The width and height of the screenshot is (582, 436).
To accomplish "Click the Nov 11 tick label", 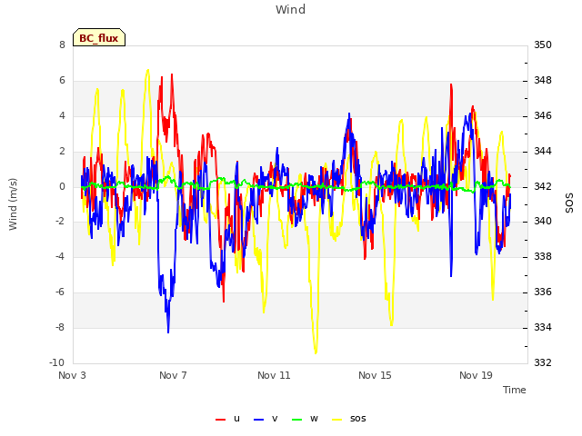I will point(274,375).
